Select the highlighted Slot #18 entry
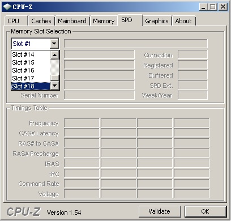 point(31,86)
